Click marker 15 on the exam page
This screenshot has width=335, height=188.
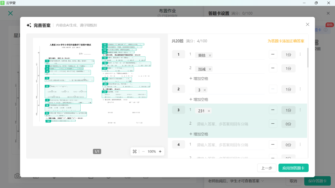pos(105,58)
